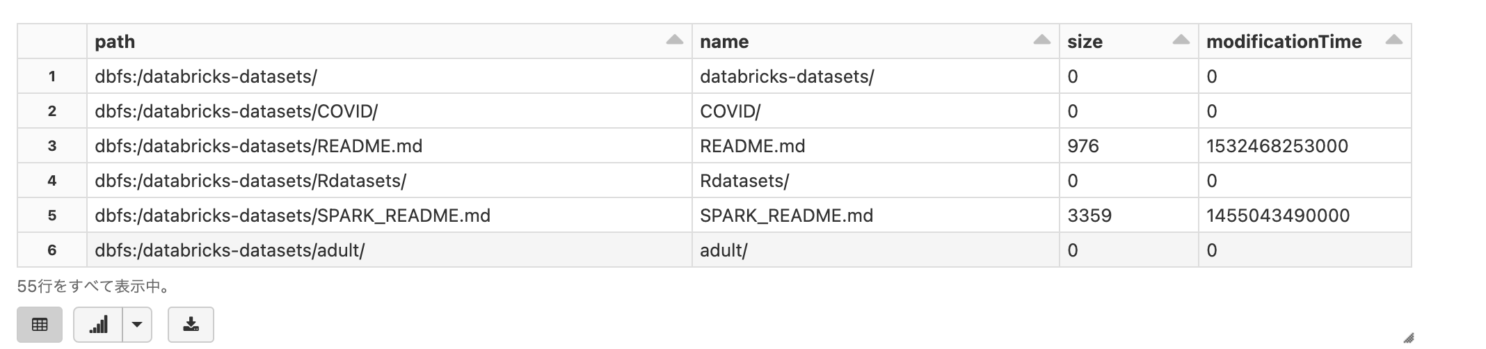Select the dbfs:/databricks-datasets/README.md path cell
Image resolution: width=1486 pixels, height=349 pixels.
click(259, 146)
